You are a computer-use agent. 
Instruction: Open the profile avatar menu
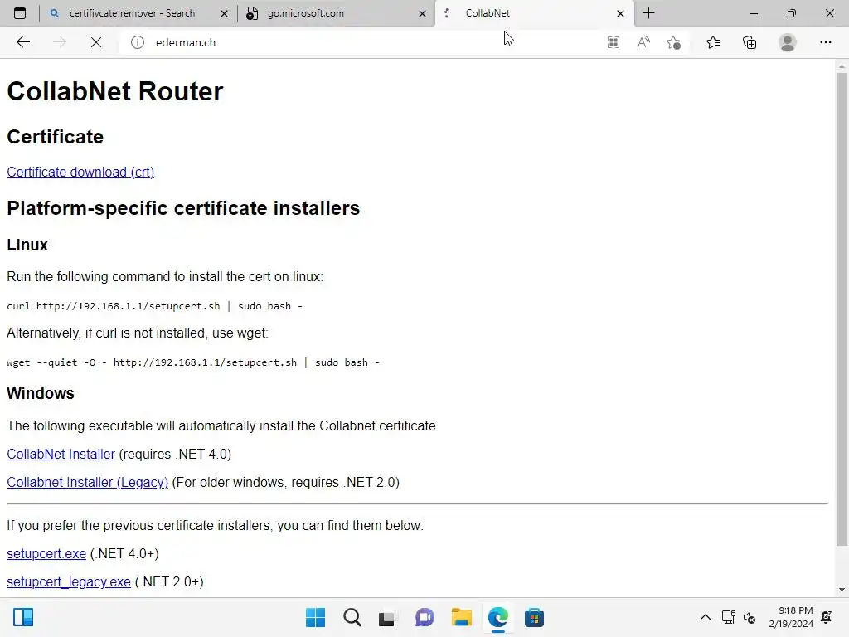pyautogui.click(x=788, y=42)
